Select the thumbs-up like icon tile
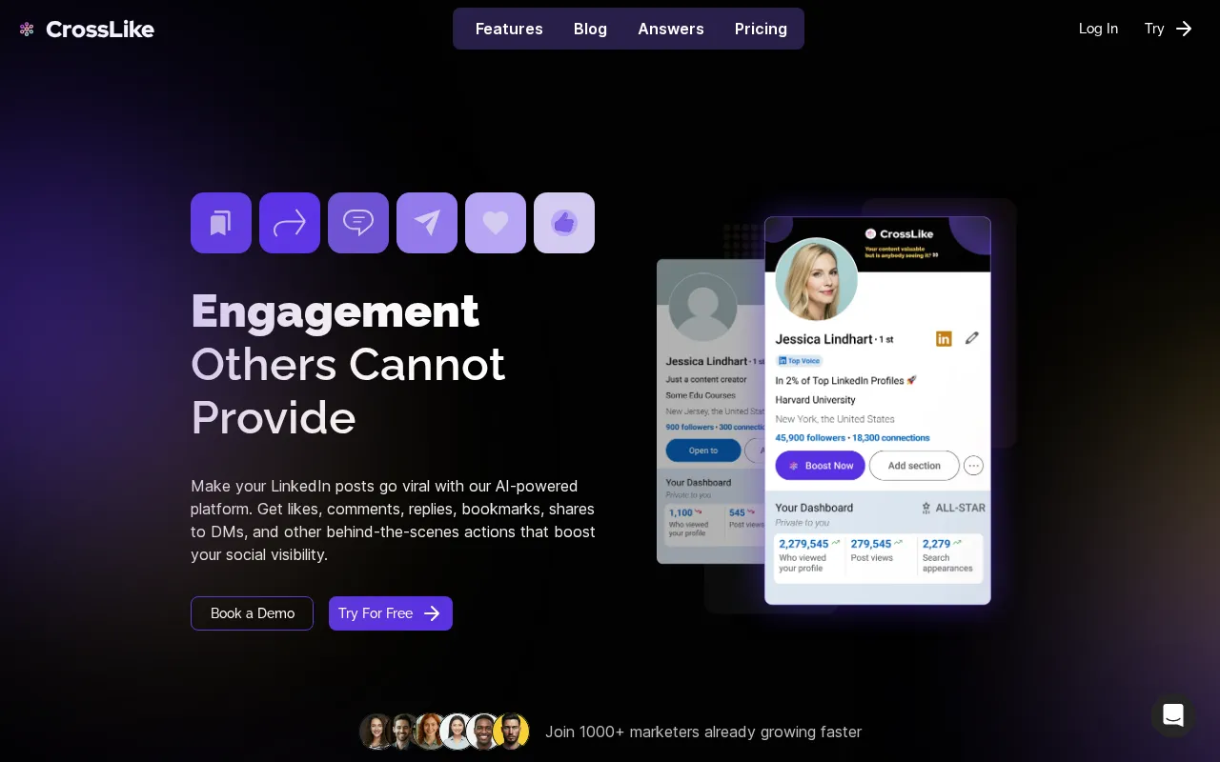The height and width of the screenshot is (762, 1220). [564, 223]
